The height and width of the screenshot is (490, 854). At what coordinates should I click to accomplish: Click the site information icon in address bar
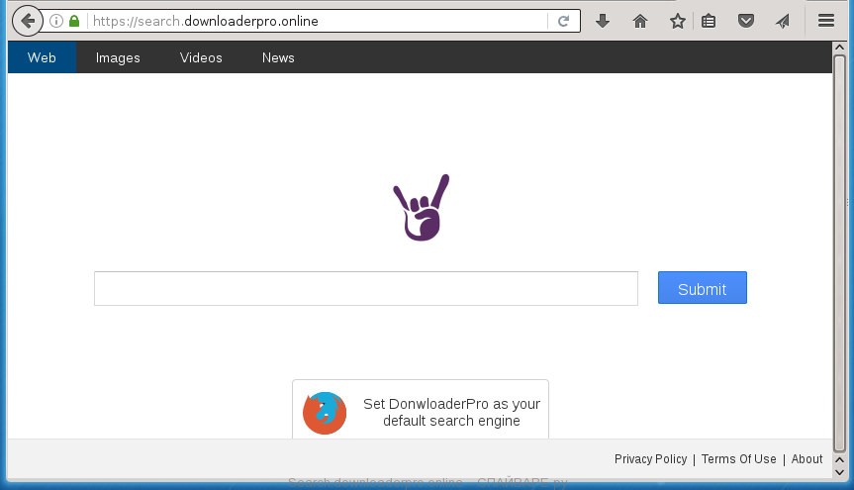click(x=56, y=21)
